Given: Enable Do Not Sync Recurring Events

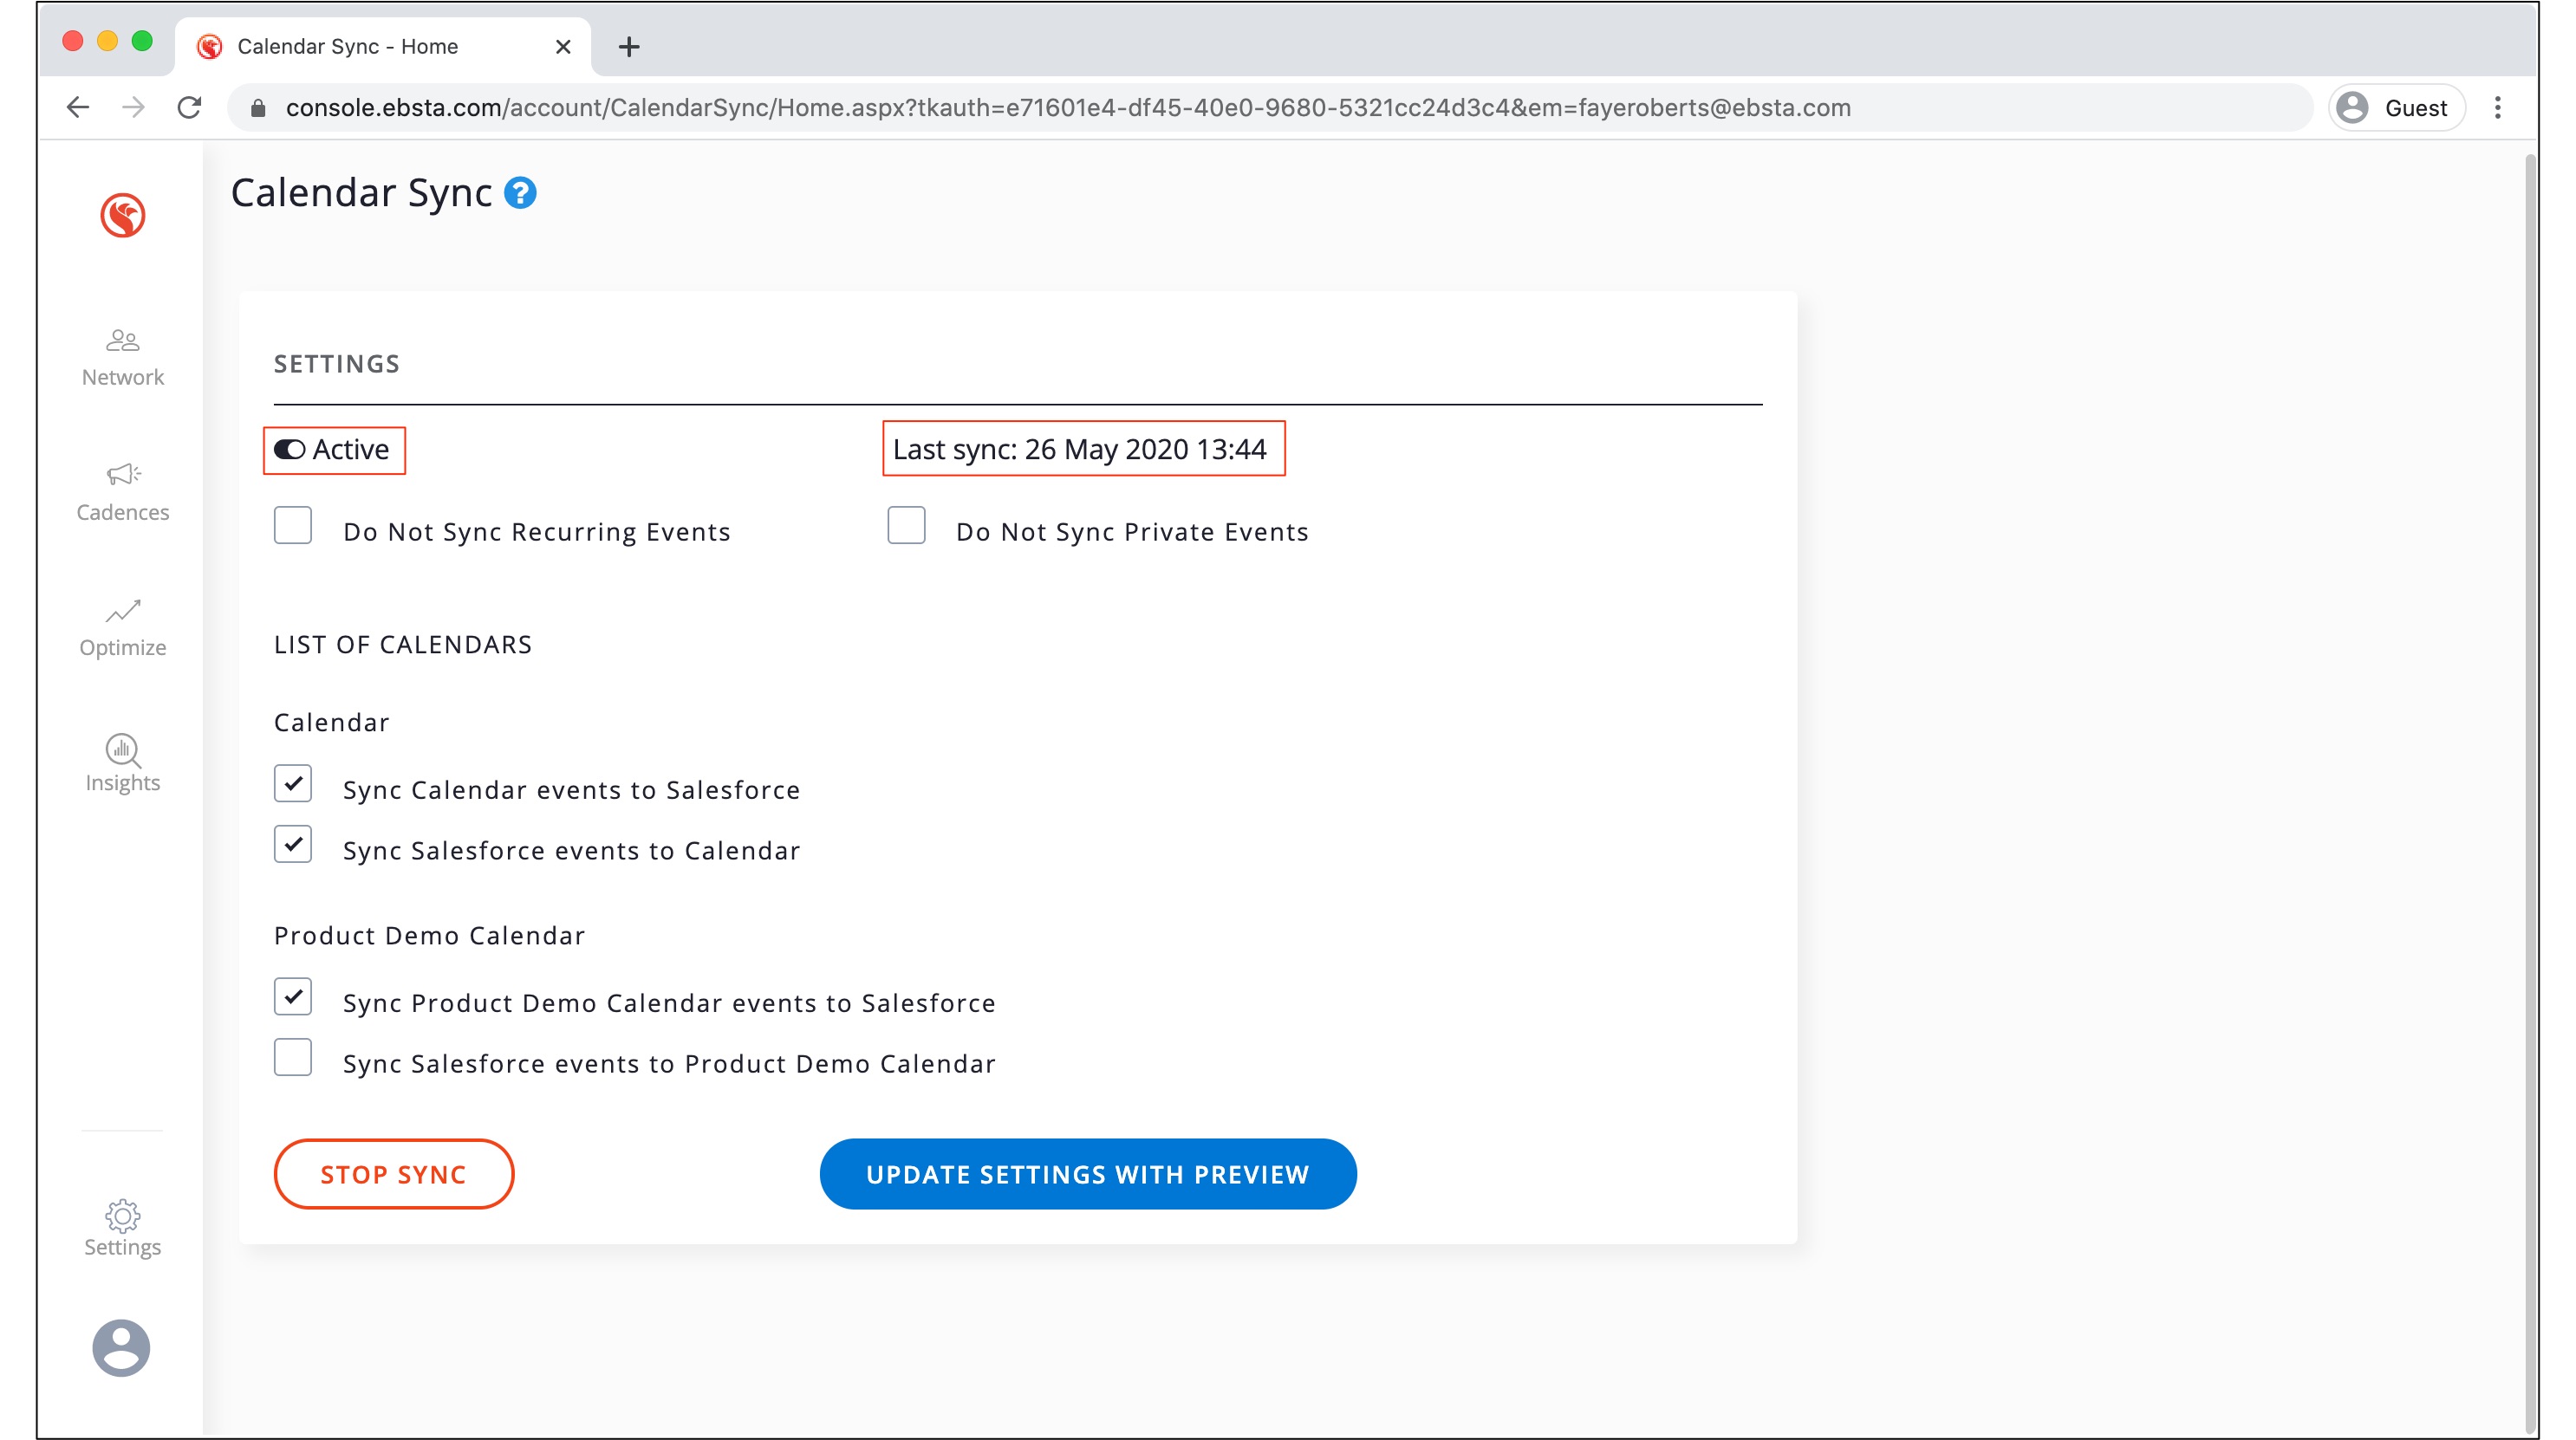Looking at the screenshot, I should (x=293, y=526).
